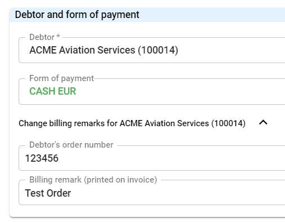Image resolution: width=285 pixels, height=222 pixels.
Task: Click the Debtor and form of payment header
Action: 77,15
